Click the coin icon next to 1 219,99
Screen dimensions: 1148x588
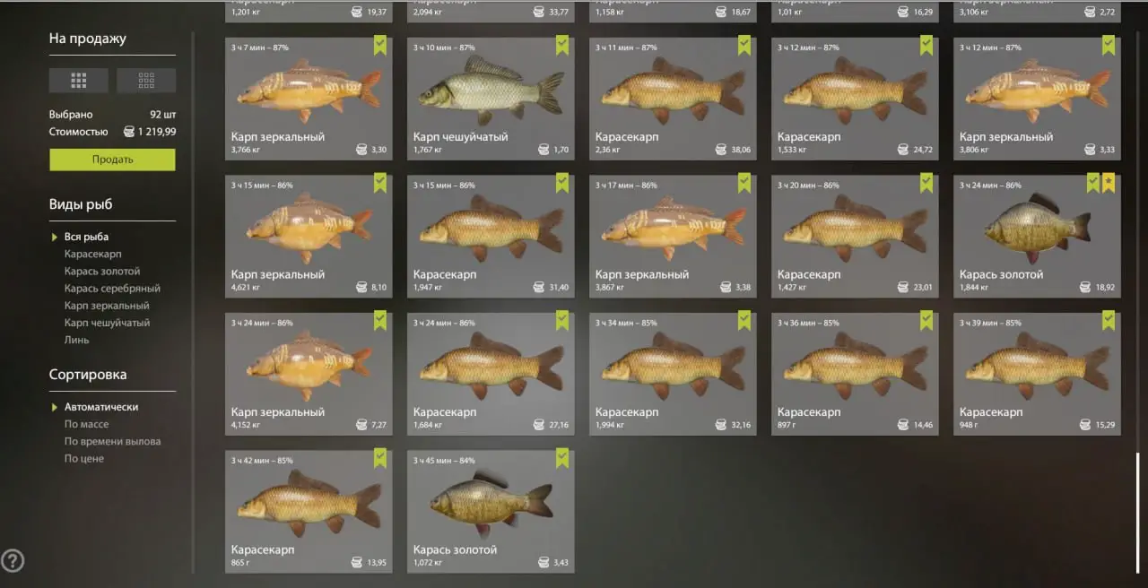tap(128, 132)
